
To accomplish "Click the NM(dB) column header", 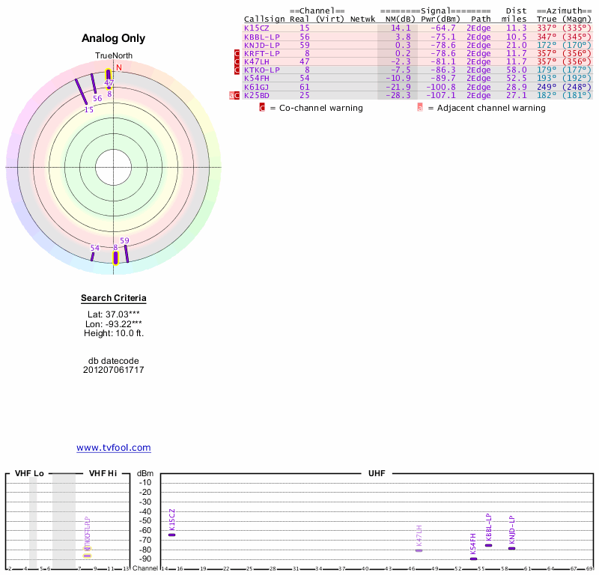I will (x=400, y=19).
